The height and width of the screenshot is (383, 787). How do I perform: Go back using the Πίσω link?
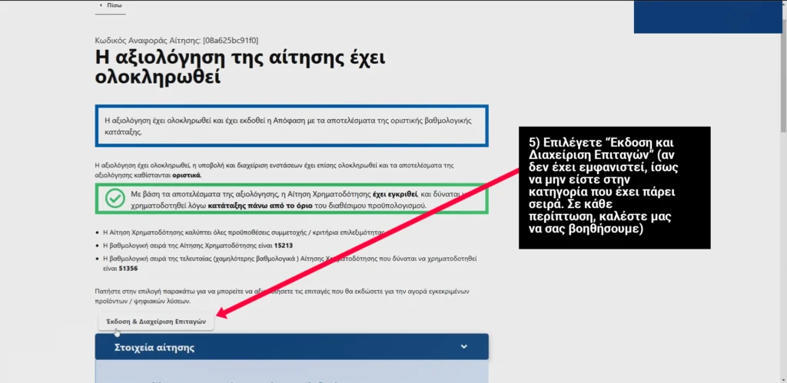(x=111, y=5)
